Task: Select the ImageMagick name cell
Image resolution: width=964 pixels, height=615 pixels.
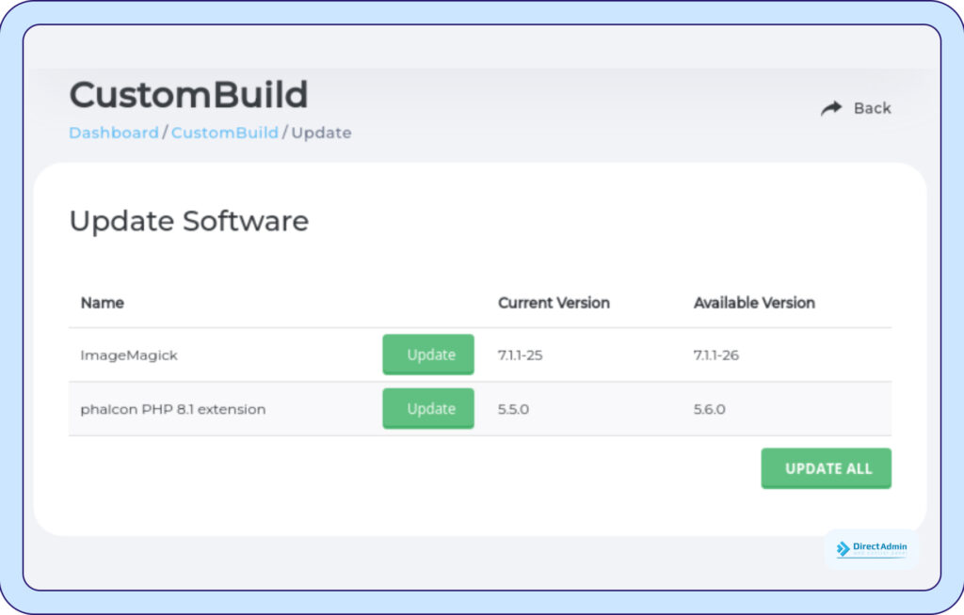Action: pos(129,355)
